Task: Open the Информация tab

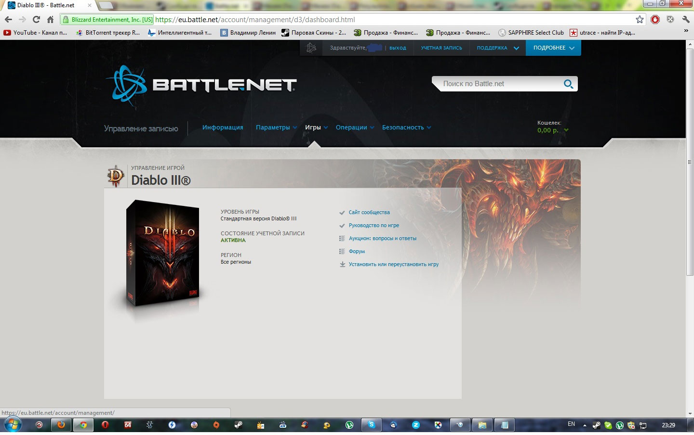Action: [x=223, y=128]
